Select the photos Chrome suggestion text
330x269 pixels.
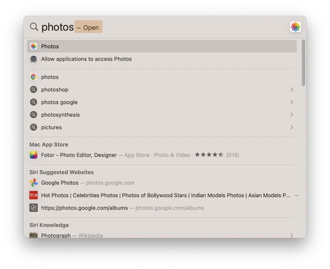tap(49, 77)
